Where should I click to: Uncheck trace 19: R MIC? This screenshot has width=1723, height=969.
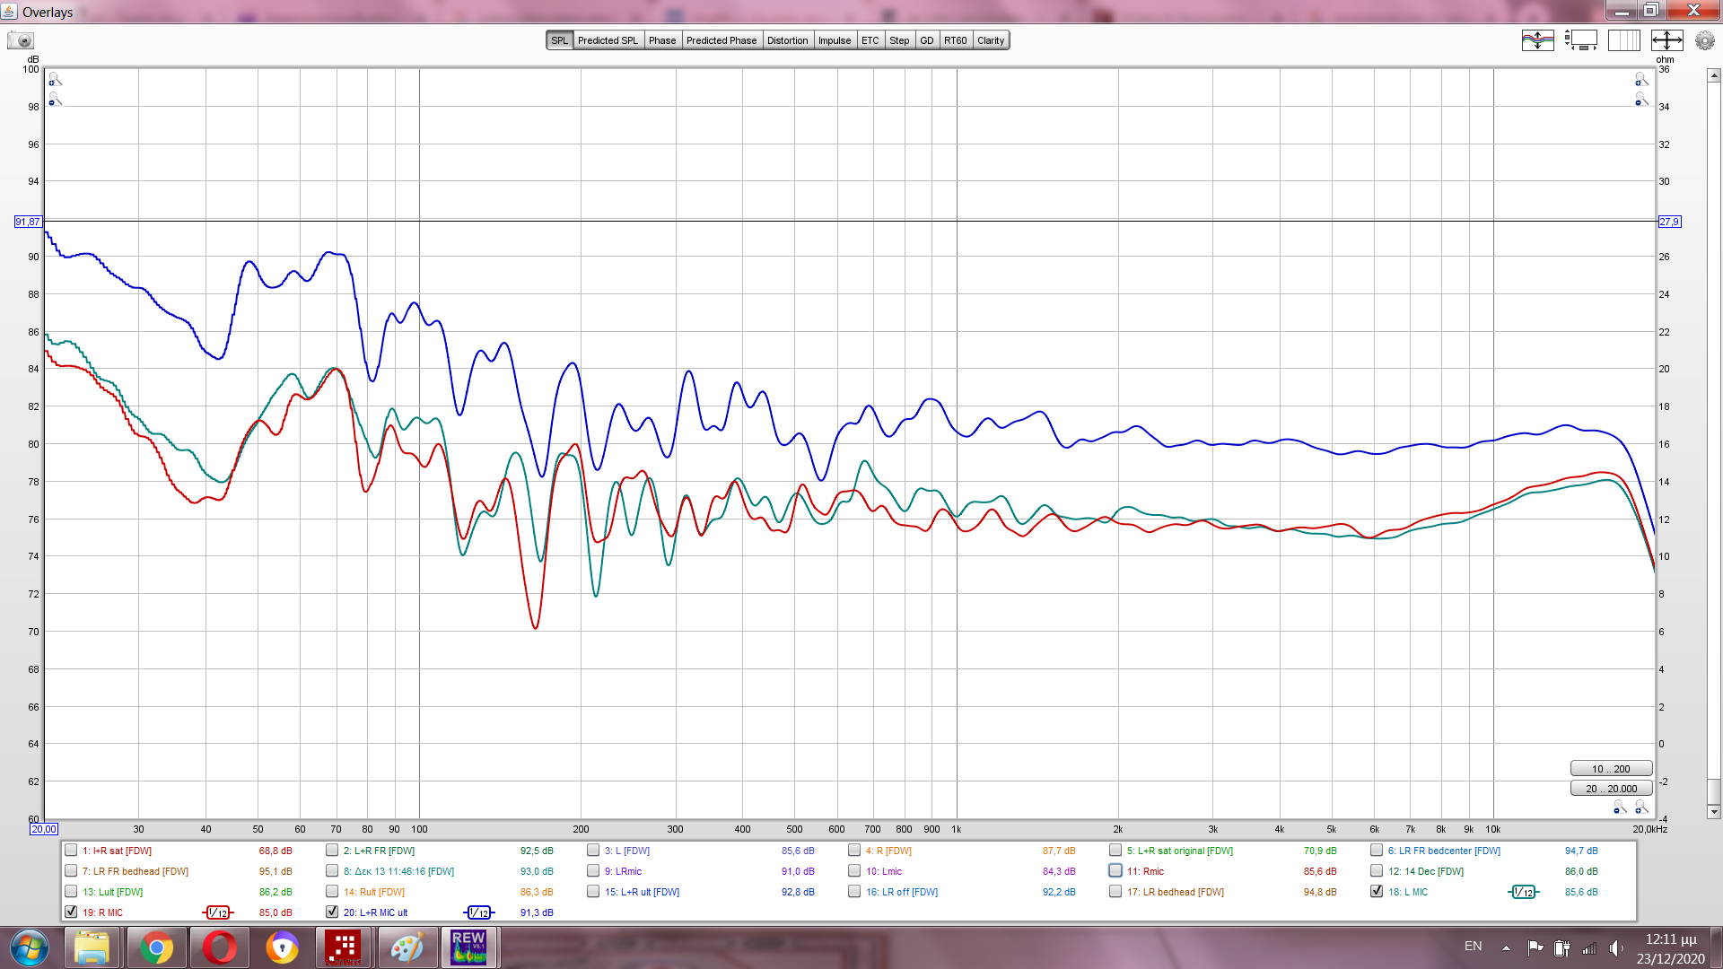click(x=71, y=912)
